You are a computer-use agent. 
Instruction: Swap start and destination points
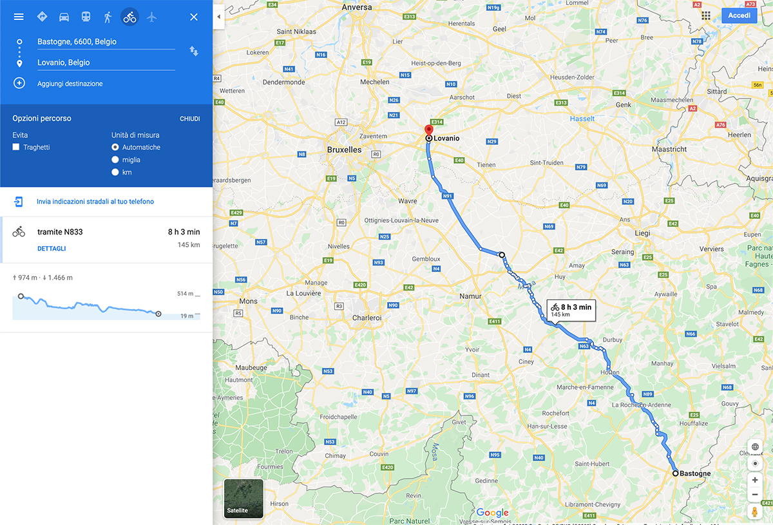click(193, 51)
